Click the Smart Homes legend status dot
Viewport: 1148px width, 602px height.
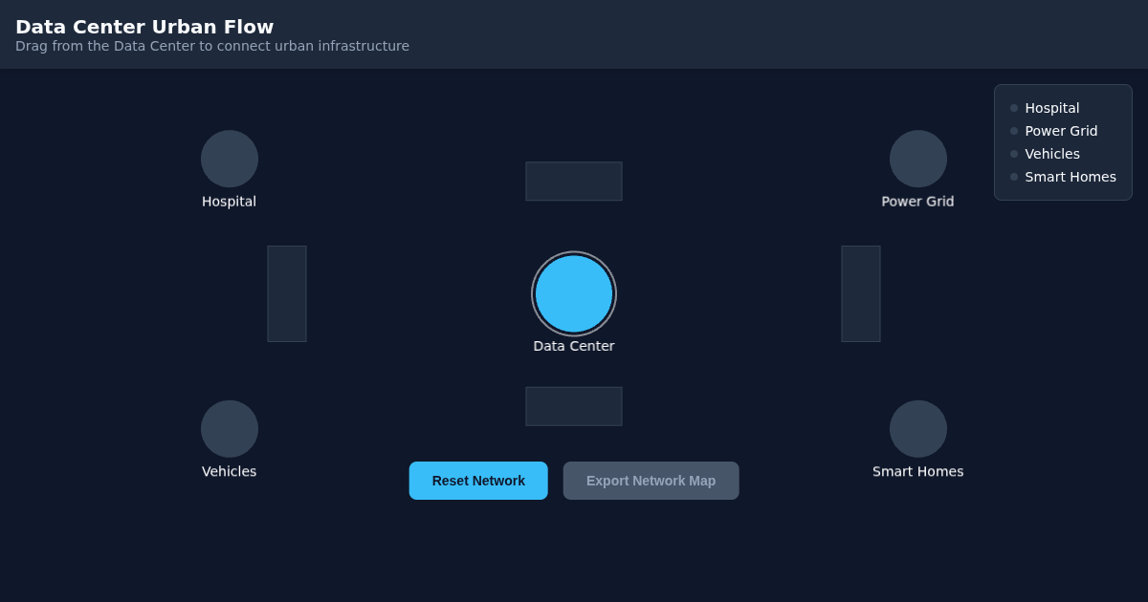1014,177
